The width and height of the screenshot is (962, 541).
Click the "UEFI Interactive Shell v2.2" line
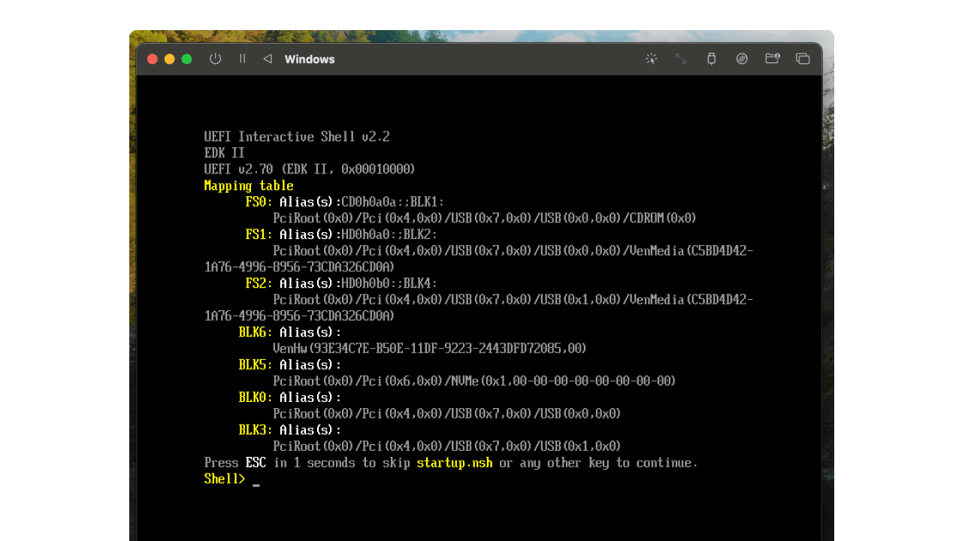[x=297, y=137]
